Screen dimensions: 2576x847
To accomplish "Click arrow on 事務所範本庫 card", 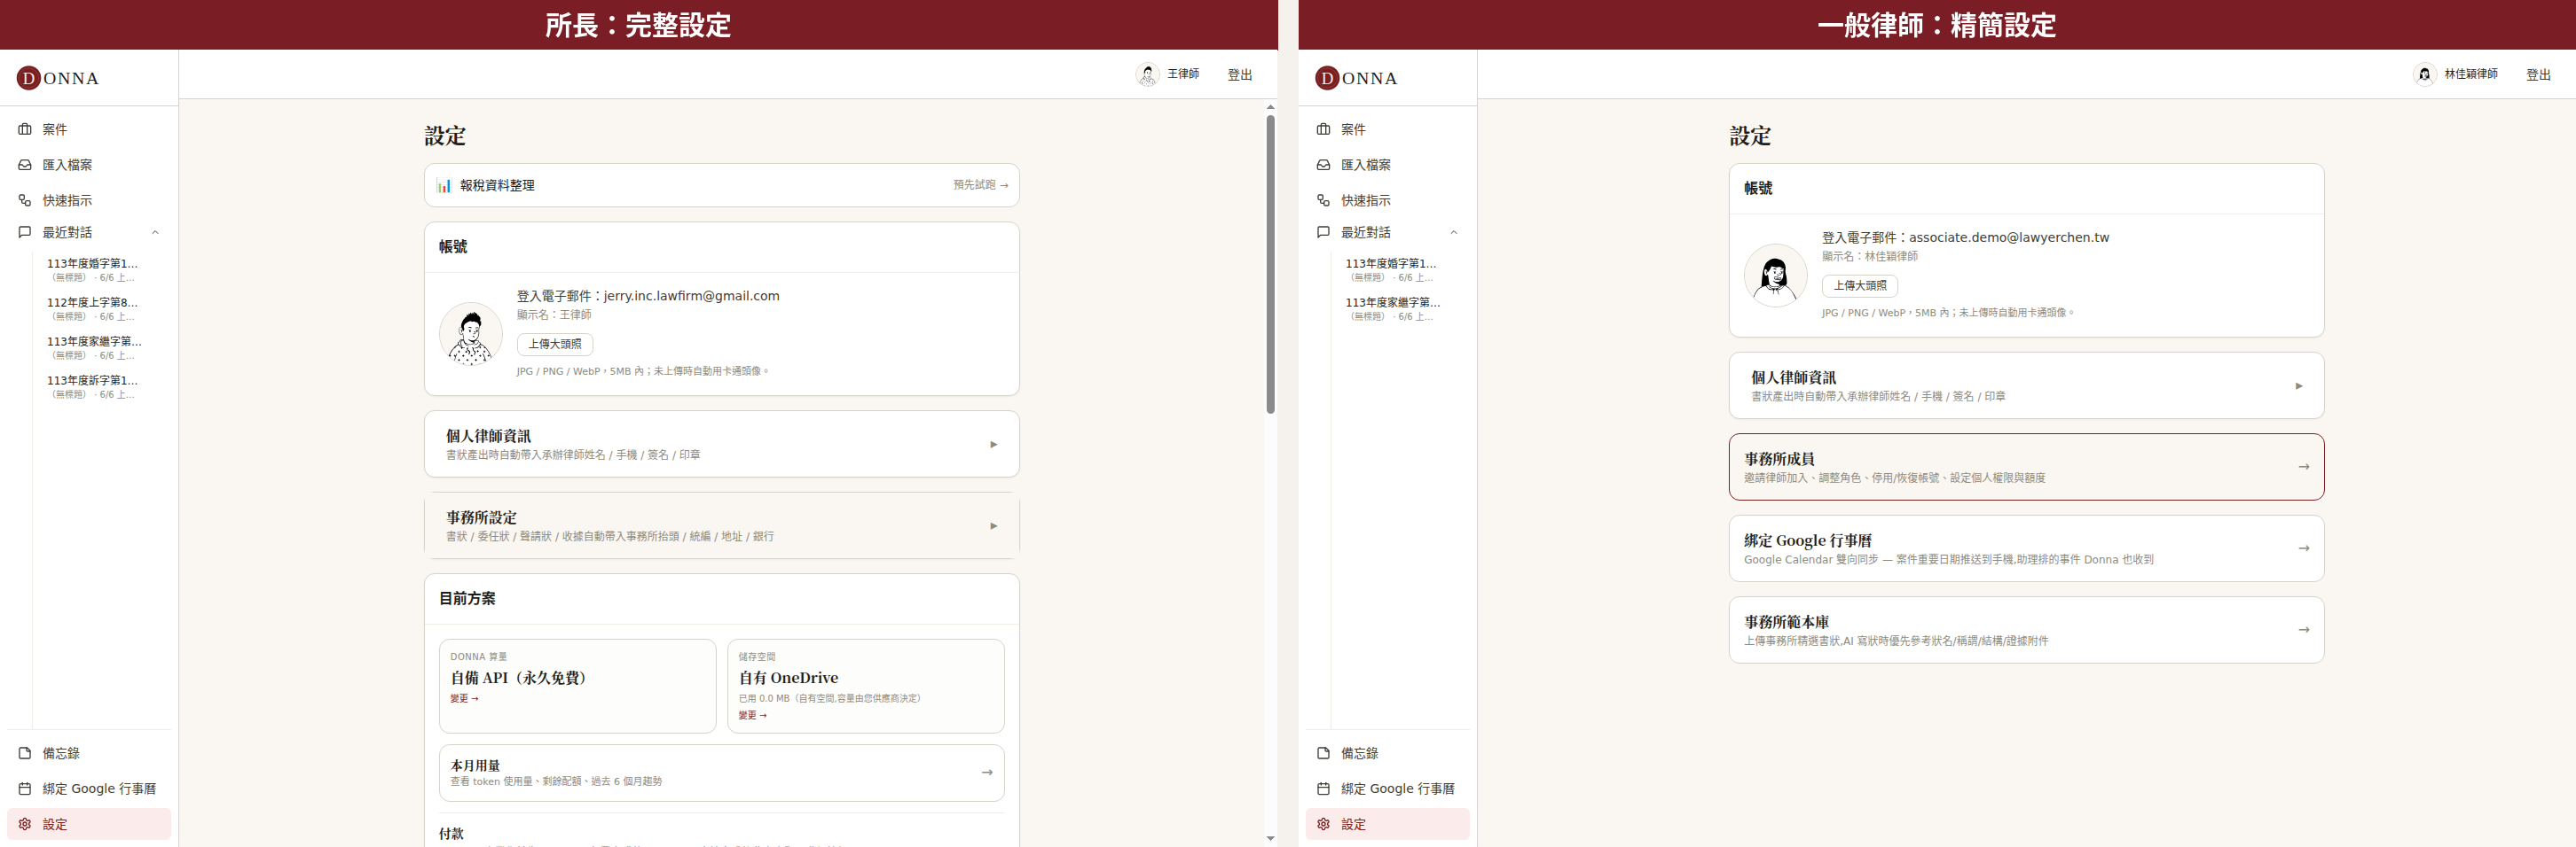I will pyautogui.click(x=2304, y=630).
